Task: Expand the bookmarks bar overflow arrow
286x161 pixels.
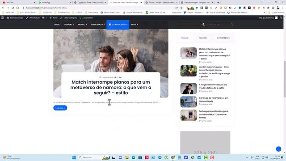Action: tap(264, 13)
